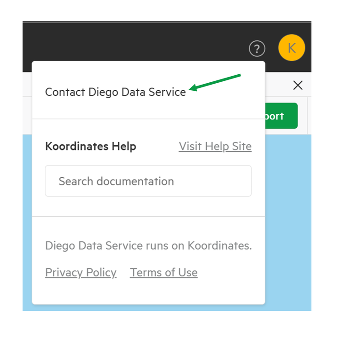Click the Koordinates Help heading

tap(90, 146)
